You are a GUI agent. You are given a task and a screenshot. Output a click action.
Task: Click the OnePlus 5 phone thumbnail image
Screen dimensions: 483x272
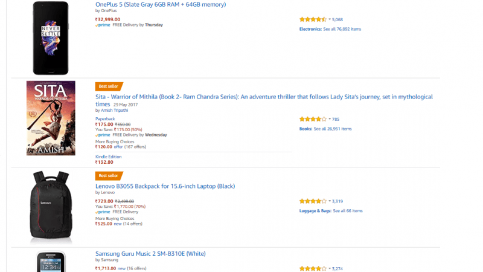[x=51, y=38]
